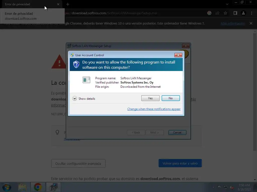This screenshot has height=192, width=257.
Task: Toggle Chrome side panel icon
Action: click(x=235, y=13)
